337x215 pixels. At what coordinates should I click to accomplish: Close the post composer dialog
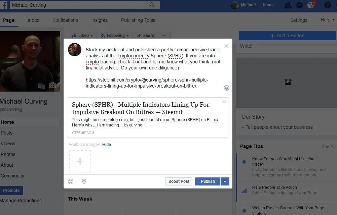pyautogui.click(x=226, y=46)
